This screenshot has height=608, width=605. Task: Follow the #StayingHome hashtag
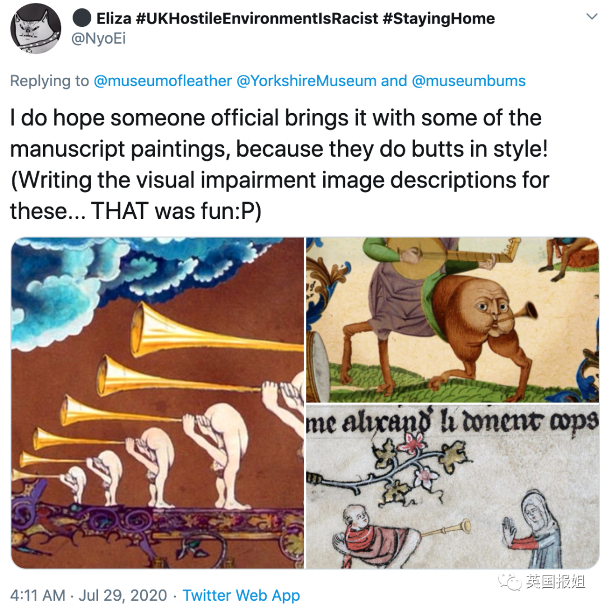(x=439, y=18)
